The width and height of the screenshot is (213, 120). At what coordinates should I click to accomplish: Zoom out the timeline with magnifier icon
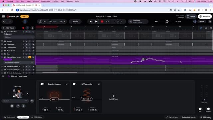coord(206,28)
